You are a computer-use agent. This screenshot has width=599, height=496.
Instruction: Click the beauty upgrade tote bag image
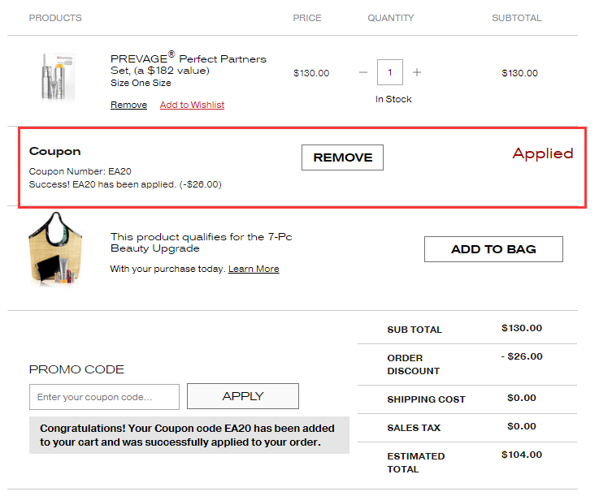tap(56, 248)
